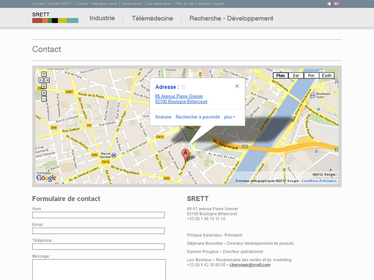Viewport: 374px width, 280px height.
Task: Click the Marcel Sembat metro icon
Action: [114, 155]
